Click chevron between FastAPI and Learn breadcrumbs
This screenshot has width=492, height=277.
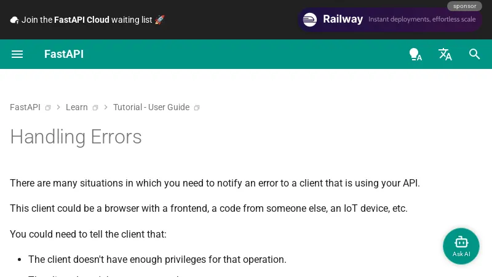[x=58, y=107]
